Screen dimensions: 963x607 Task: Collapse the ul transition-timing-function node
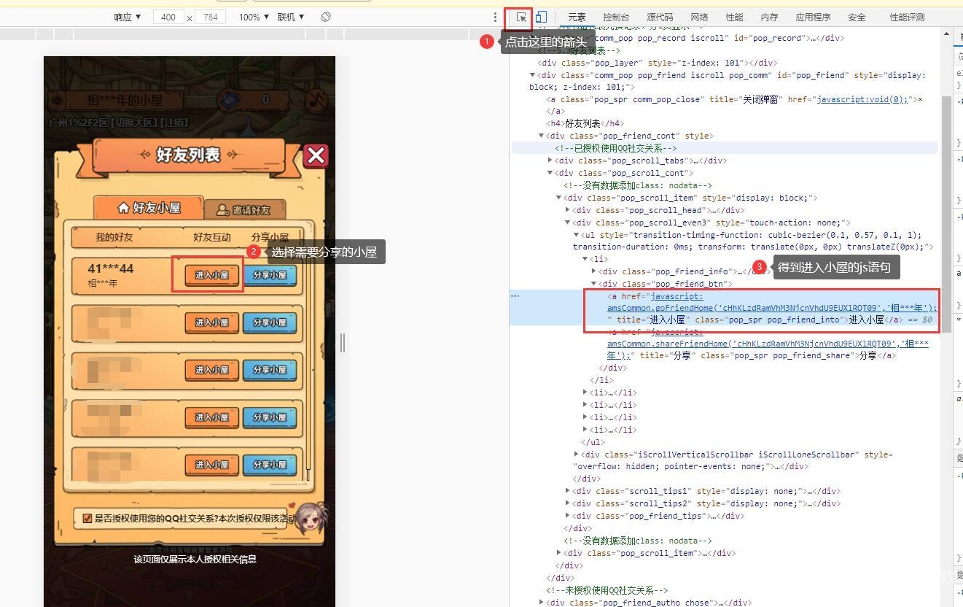(576, 235)
